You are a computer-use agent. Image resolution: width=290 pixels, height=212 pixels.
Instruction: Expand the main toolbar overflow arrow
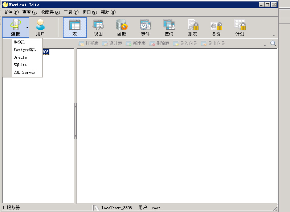tap(274, 35)
